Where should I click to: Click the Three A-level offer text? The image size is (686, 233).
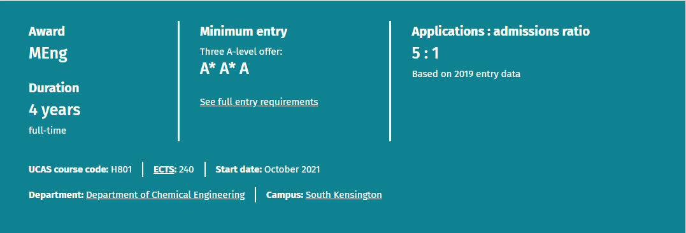[241, 52]
